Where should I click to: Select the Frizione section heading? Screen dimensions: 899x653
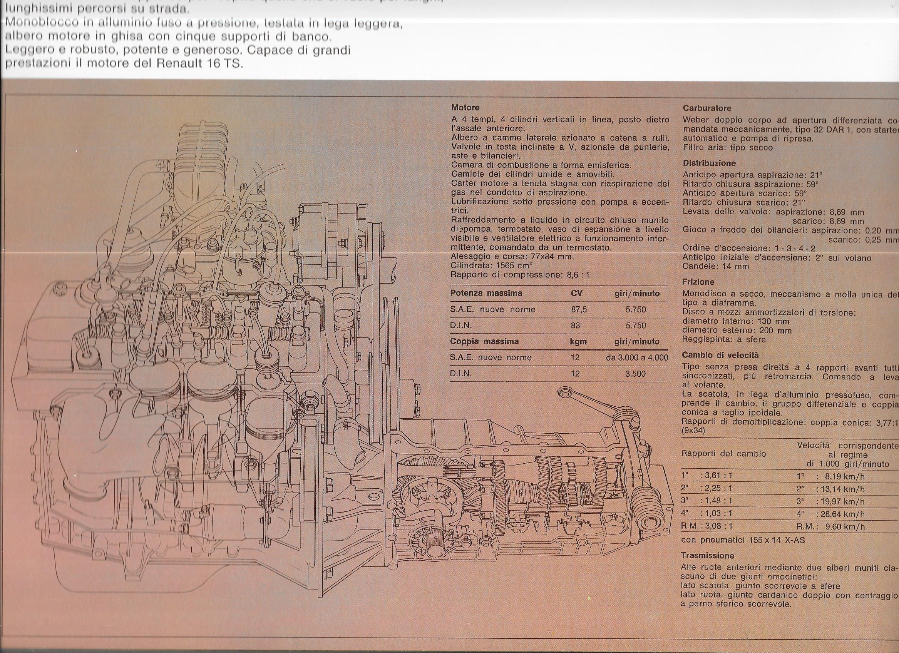tap(698, 282)
